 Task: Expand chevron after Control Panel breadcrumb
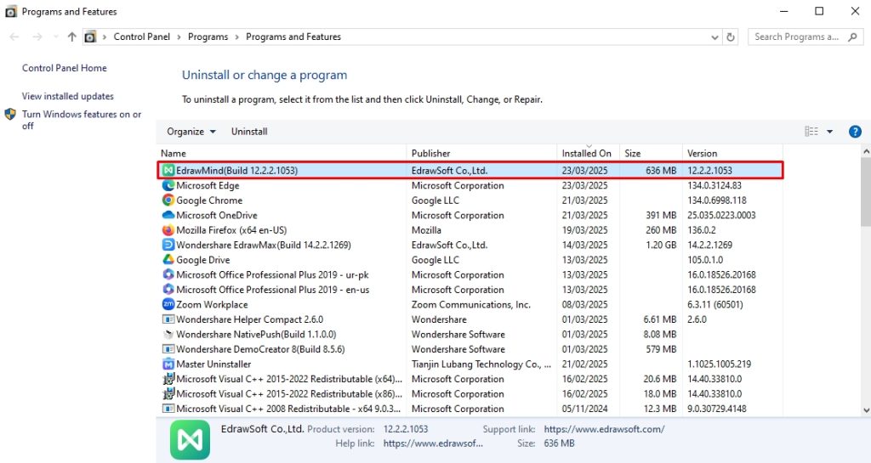tap(179, 37)
